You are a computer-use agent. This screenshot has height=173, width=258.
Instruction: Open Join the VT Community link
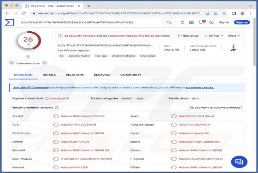32,87
